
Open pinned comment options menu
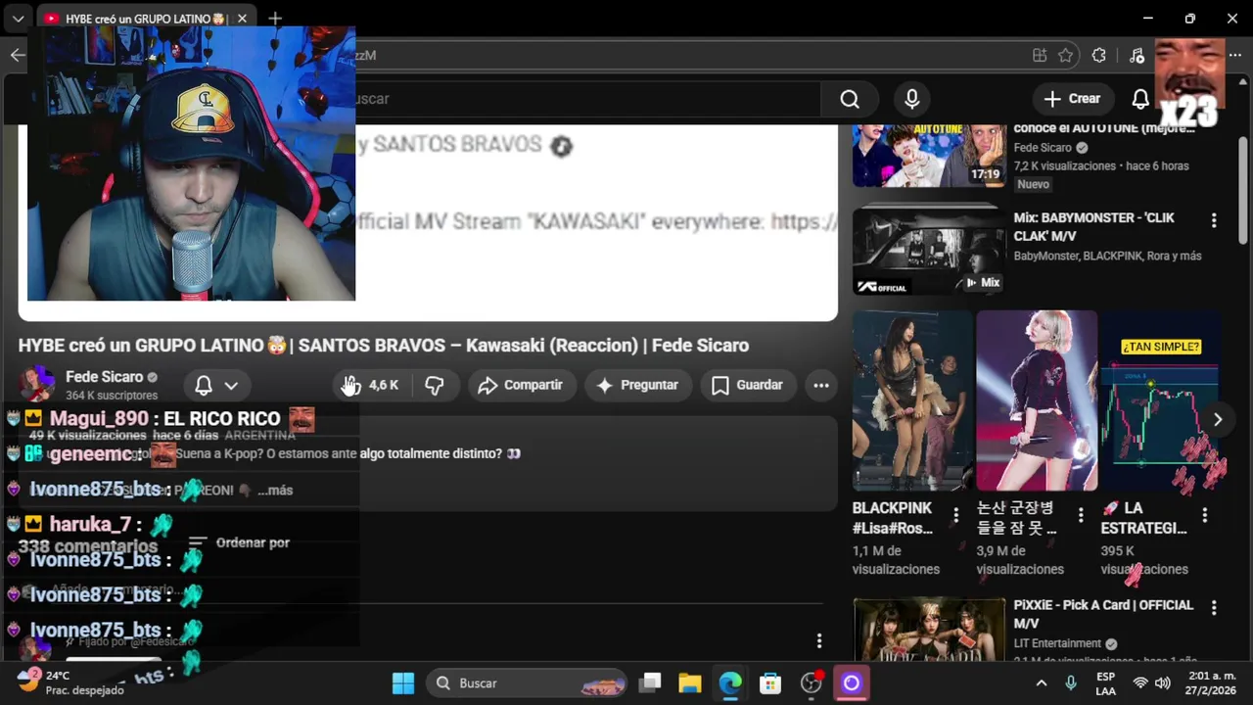tap(819, 640)
